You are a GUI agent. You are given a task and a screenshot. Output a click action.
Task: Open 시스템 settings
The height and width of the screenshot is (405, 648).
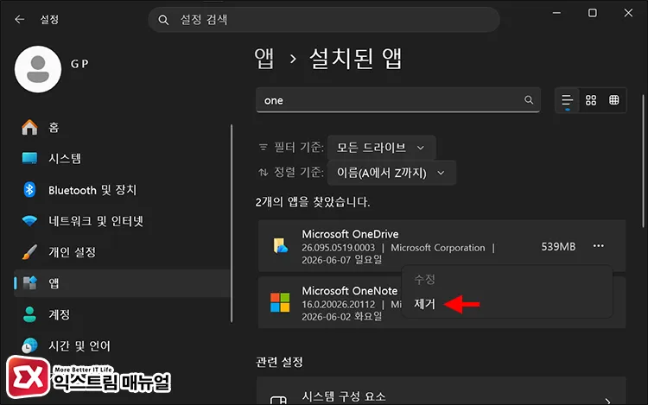(123, 159)
